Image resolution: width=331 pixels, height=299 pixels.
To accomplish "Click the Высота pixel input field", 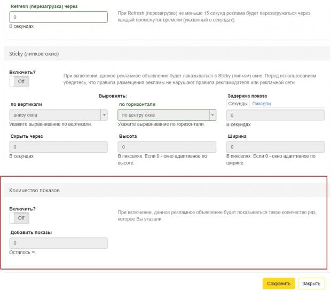I will 167,147.
